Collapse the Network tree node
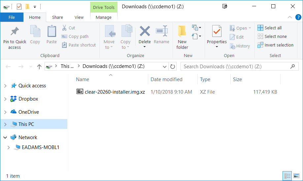This screenshot has height=181, width=303. click(5, 137)
